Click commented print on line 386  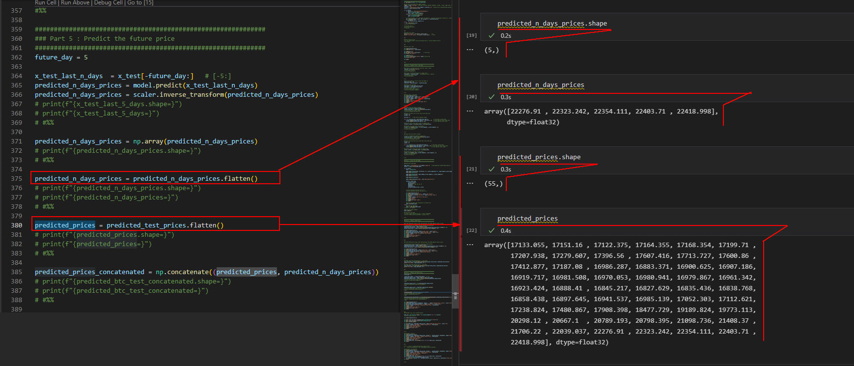[133, 282]
